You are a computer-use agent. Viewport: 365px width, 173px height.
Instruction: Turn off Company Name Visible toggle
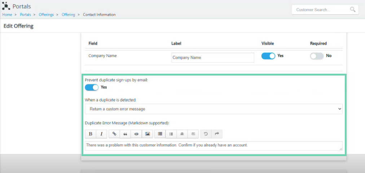tap(268, 56)
